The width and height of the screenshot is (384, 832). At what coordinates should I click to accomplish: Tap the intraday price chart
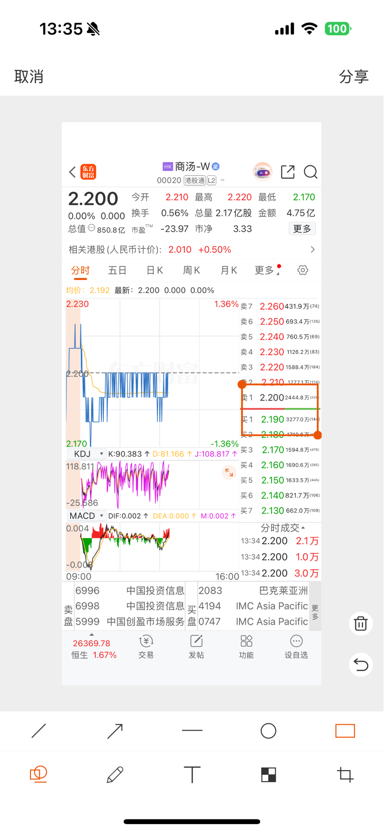pyautogui.click(x=152, y=373)
